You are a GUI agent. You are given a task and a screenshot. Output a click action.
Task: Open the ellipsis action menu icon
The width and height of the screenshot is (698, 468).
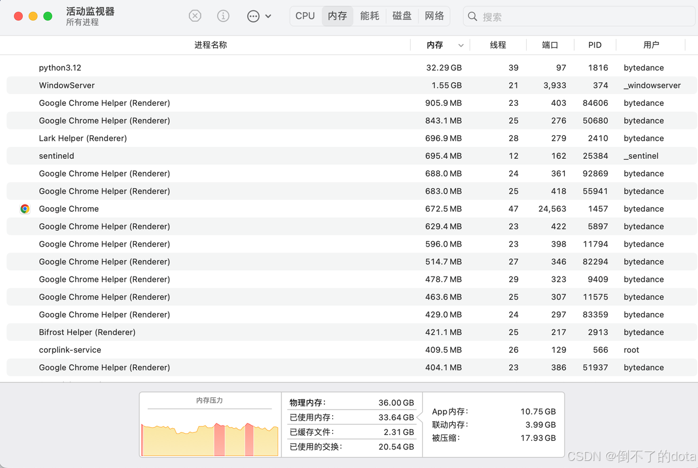(253, 16)
